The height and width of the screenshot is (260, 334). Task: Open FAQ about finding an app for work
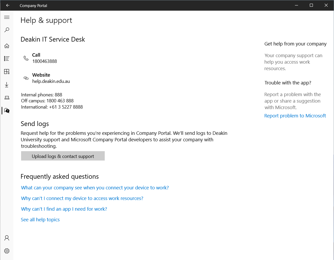pyautogui.click(x=64, y=209)
